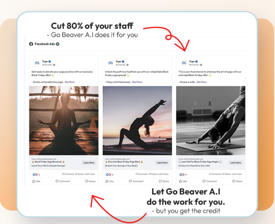Comment on the second yoga ad

[136, 181]
